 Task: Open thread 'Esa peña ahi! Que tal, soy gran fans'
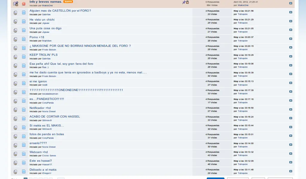coord(61,64)
